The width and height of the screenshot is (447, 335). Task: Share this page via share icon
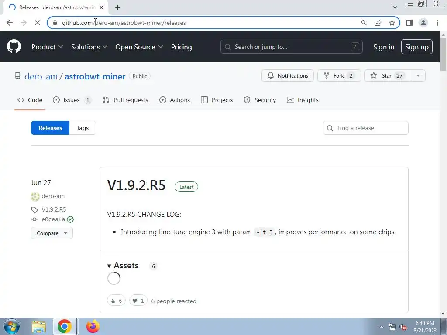[378, 23]
